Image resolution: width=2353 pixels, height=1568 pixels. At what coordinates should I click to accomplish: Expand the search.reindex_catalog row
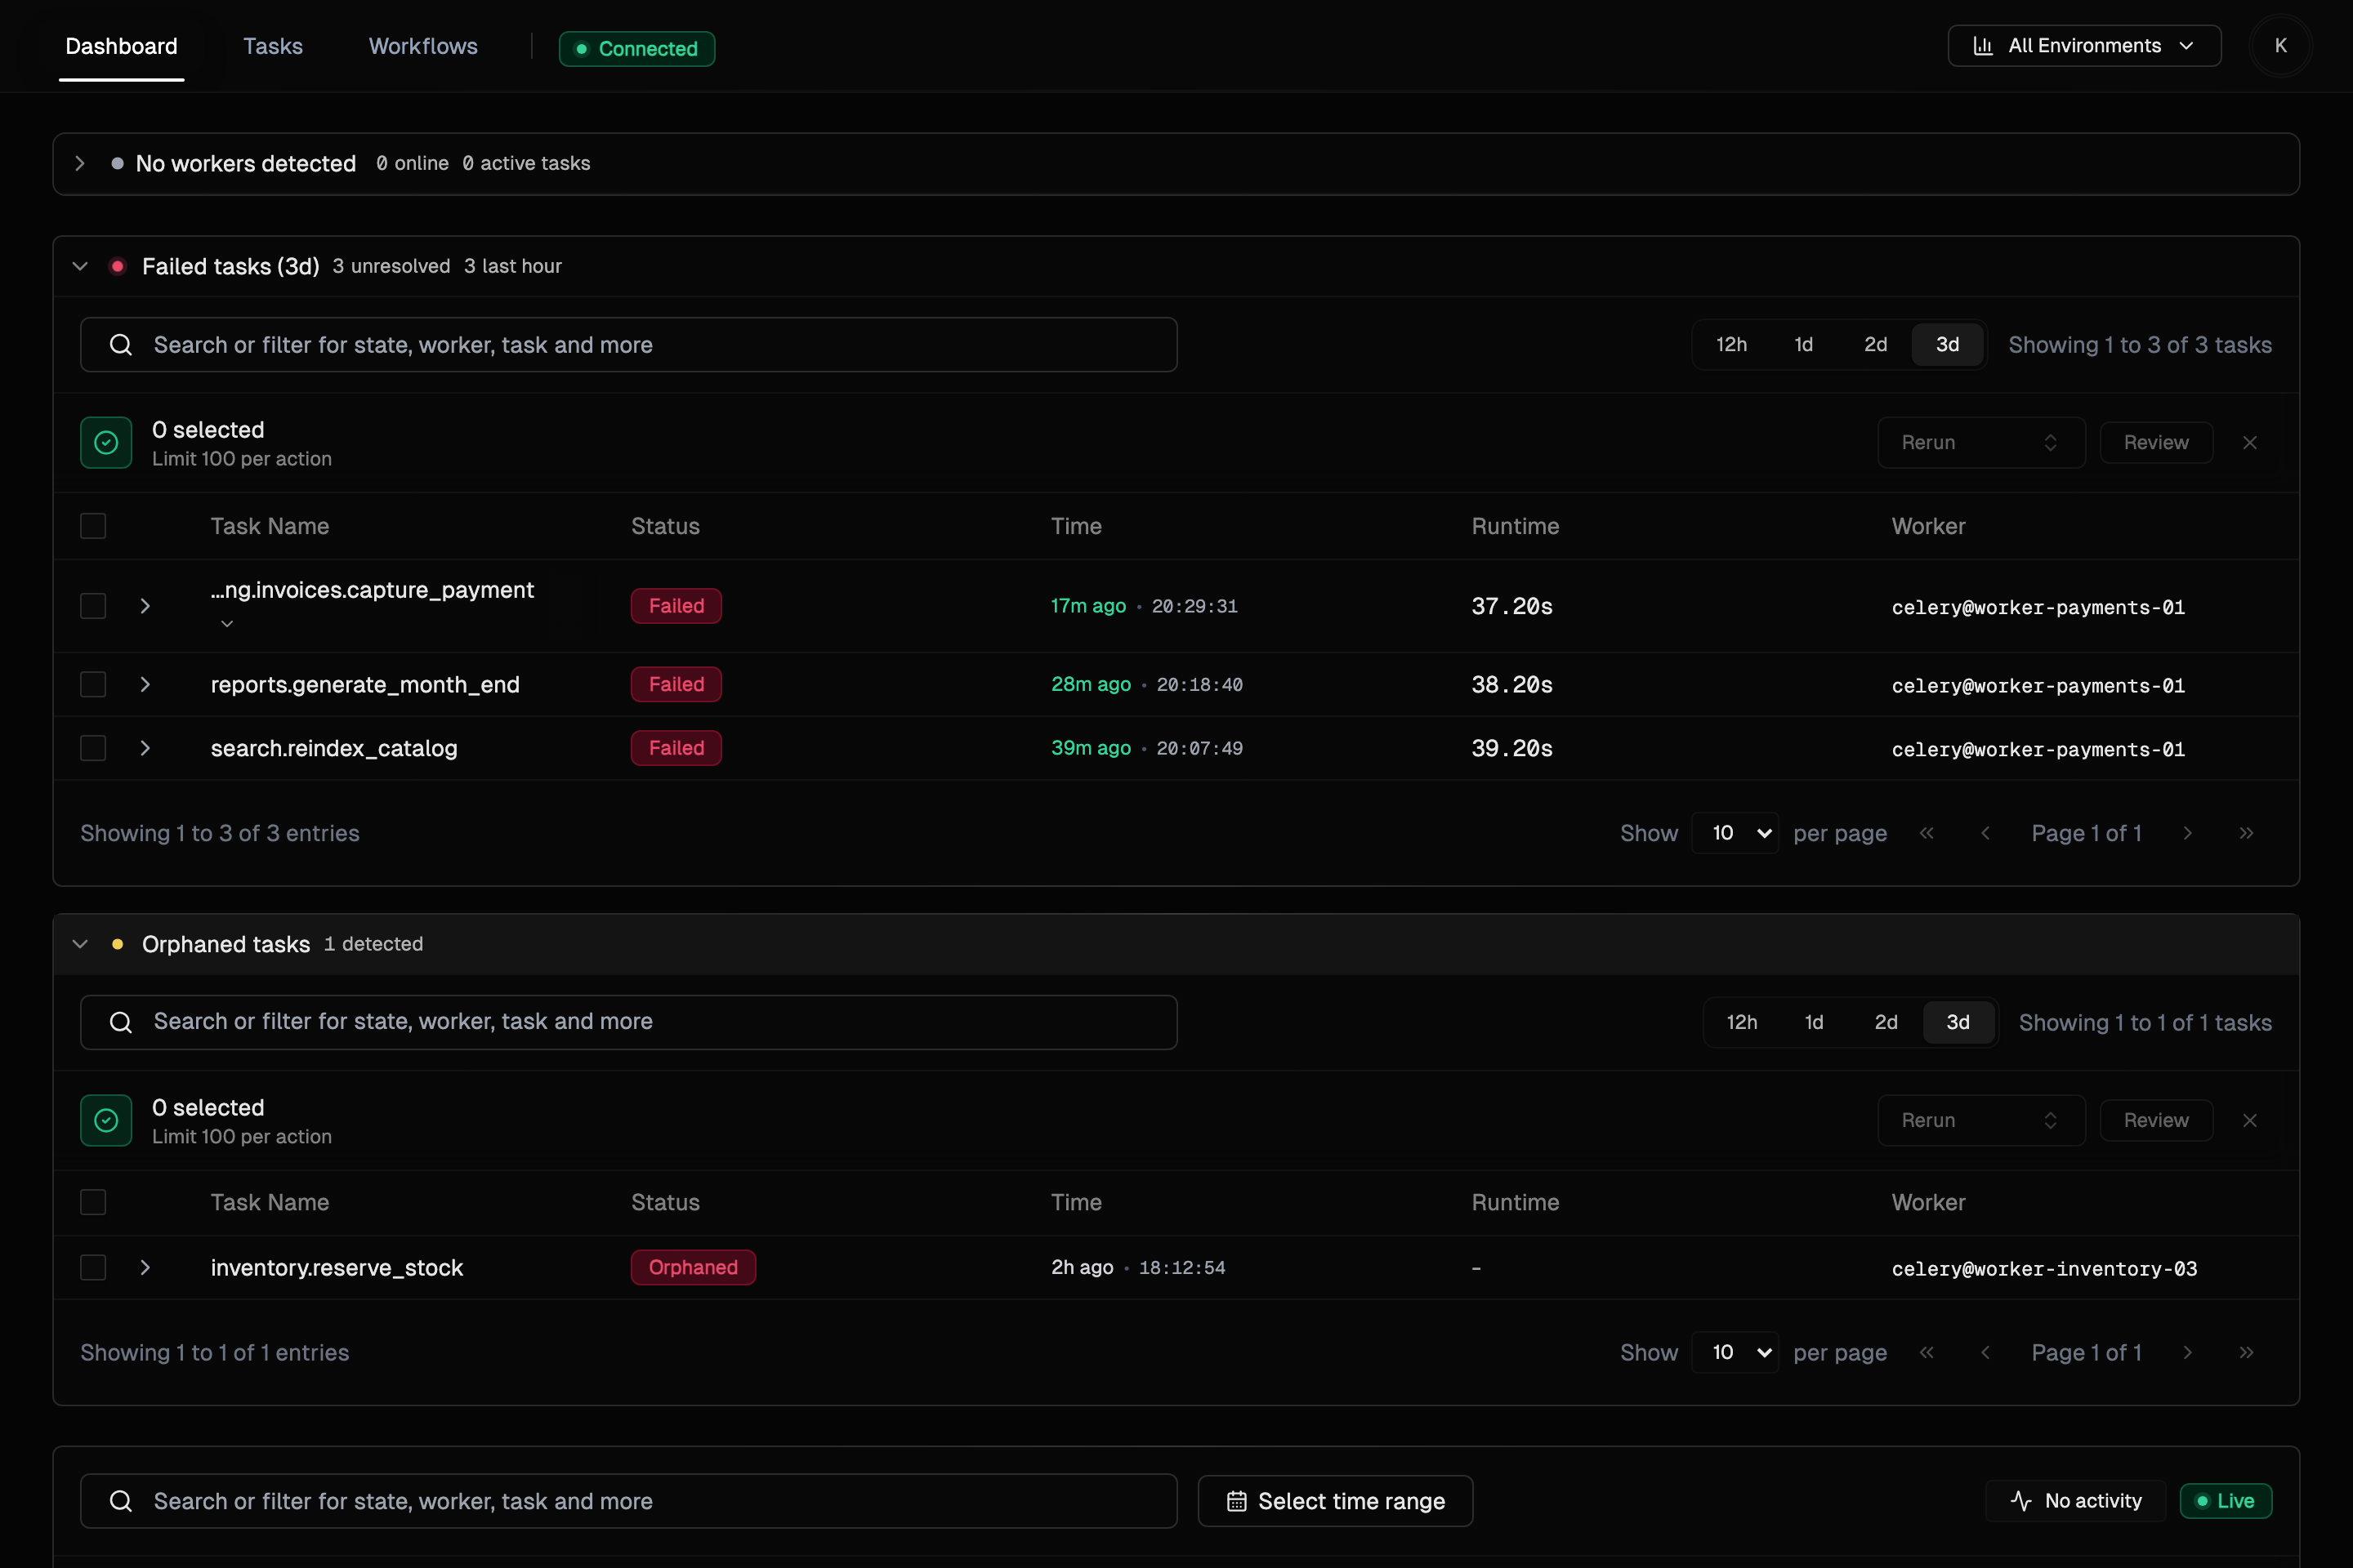tap(145, 748)
